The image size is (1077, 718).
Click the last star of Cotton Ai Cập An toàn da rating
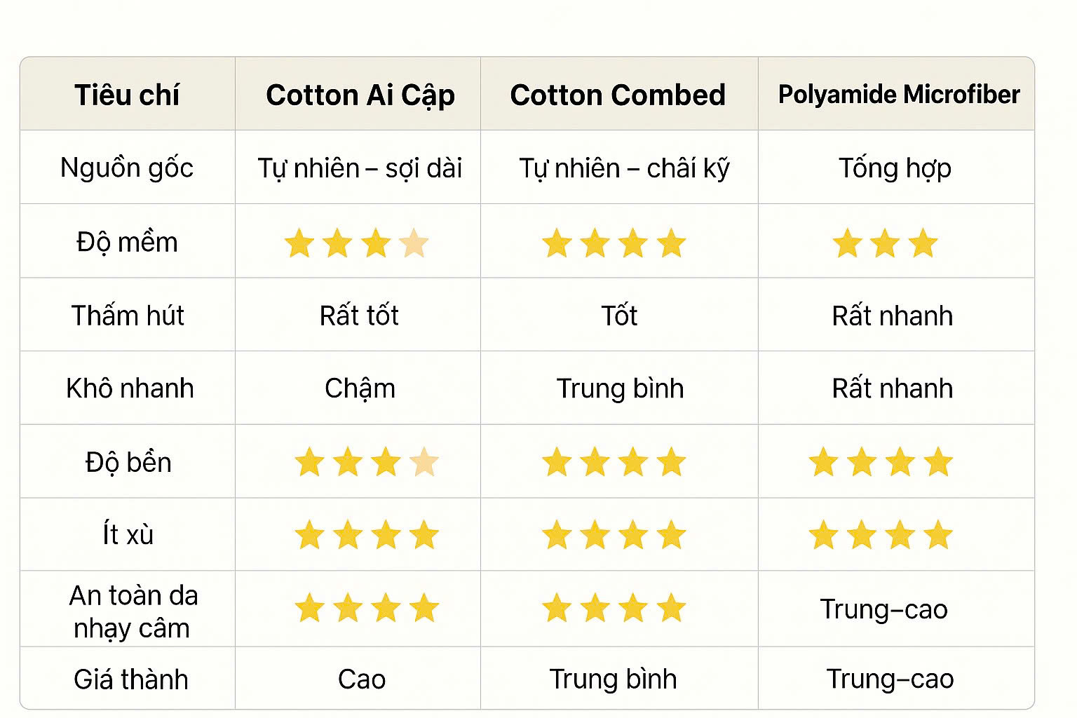tap(424, 608)
